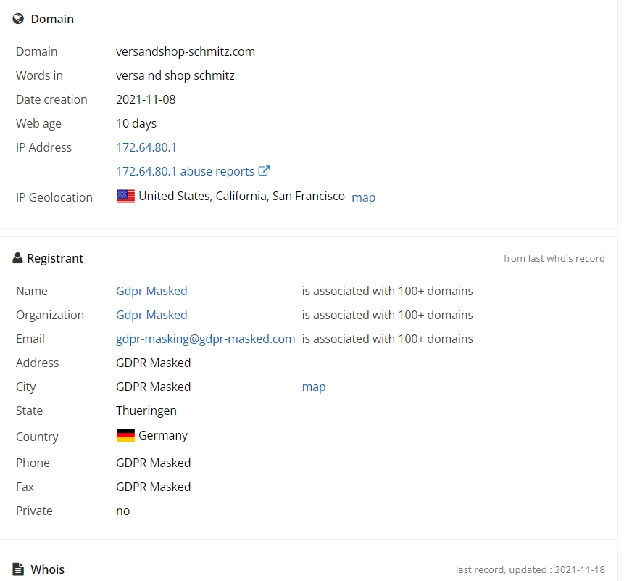This screenshot has width=624, height=581.
Task: Open the 172.64.80.1 abuse reports link
Action: [185, 171]
